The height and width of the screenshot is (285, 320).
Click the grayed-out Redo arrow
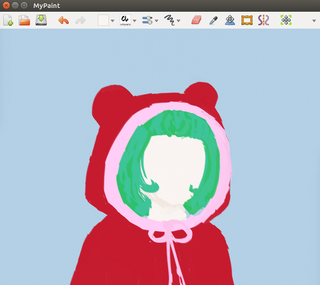(x=80, y=20)
